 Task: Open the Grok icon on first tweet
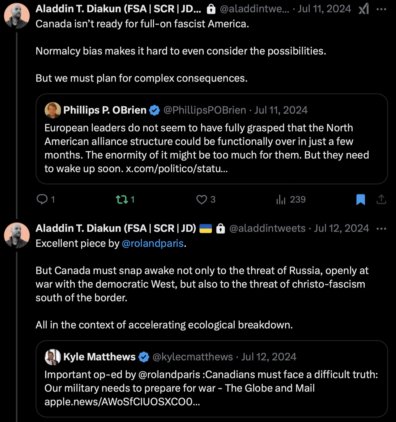pyautogui.click(x=363, y=9)
